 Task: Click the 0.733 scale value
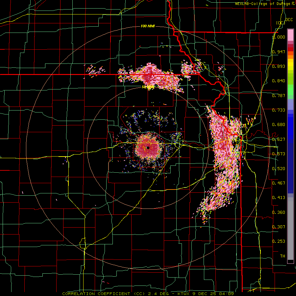[279, 110]
